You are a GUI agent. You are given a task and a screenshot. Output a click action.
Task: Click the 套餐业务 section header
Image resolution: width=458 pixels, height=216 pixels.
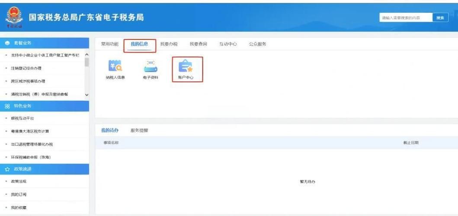[x=45, y=43]
